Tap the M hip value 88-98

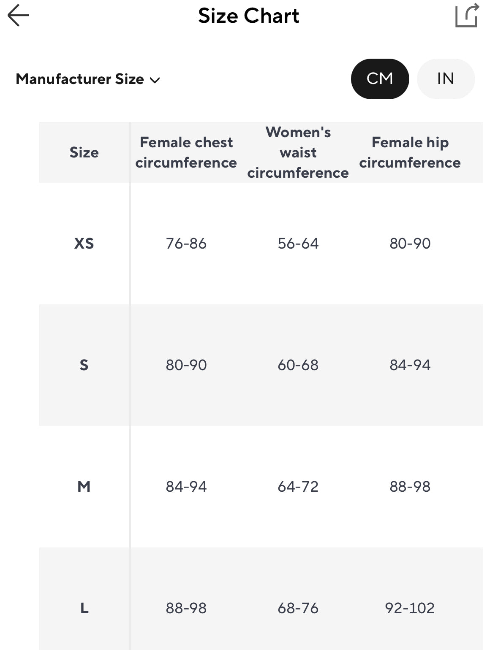(x=410, y=487)
